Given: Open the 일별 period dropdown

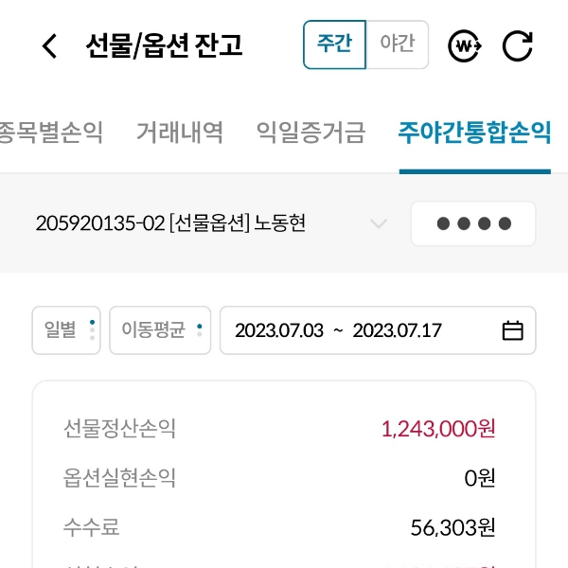Looking at the screenshot, I should pos(65,330).
